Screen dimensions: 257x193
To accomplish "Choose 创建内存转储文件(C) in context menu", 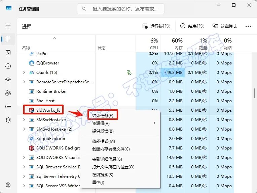I will click(x=111, y=149).
